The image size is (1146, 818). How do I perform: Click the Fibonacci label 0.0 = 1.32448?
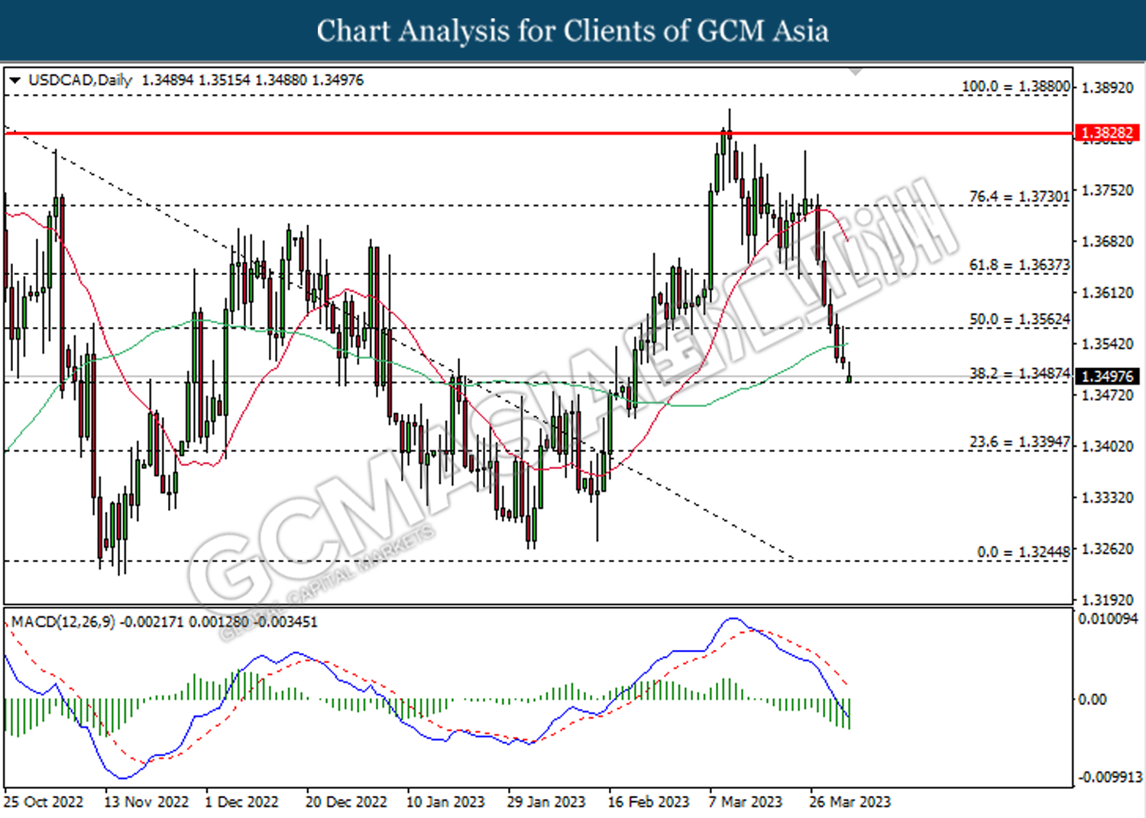(1024, 551)
